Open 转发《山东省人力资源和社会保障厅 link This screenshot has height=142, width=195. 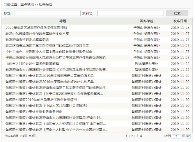pos(56,124)
